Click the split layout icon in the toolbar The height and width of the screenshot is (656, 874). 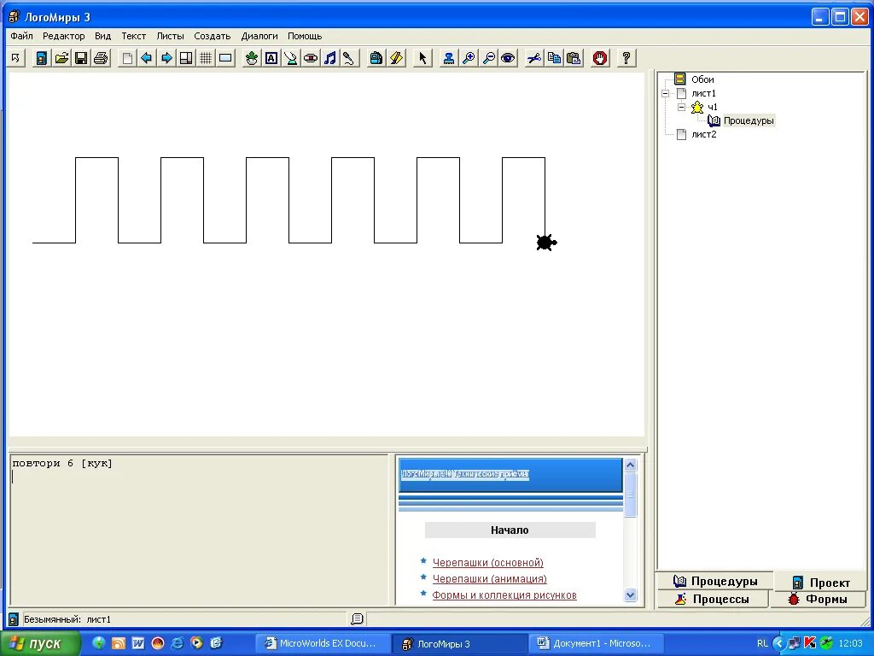pos(186,58)
